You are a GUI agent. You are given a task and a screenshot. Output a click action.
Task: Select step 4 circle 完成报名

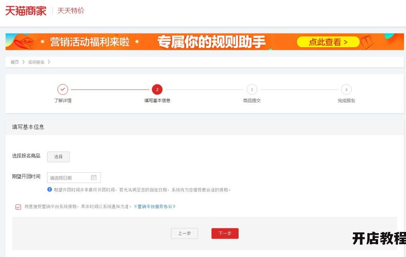346,90
